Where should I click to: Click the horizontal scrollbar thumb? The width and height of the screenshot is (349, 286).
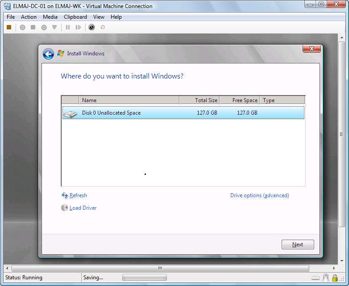coord(160,269)
